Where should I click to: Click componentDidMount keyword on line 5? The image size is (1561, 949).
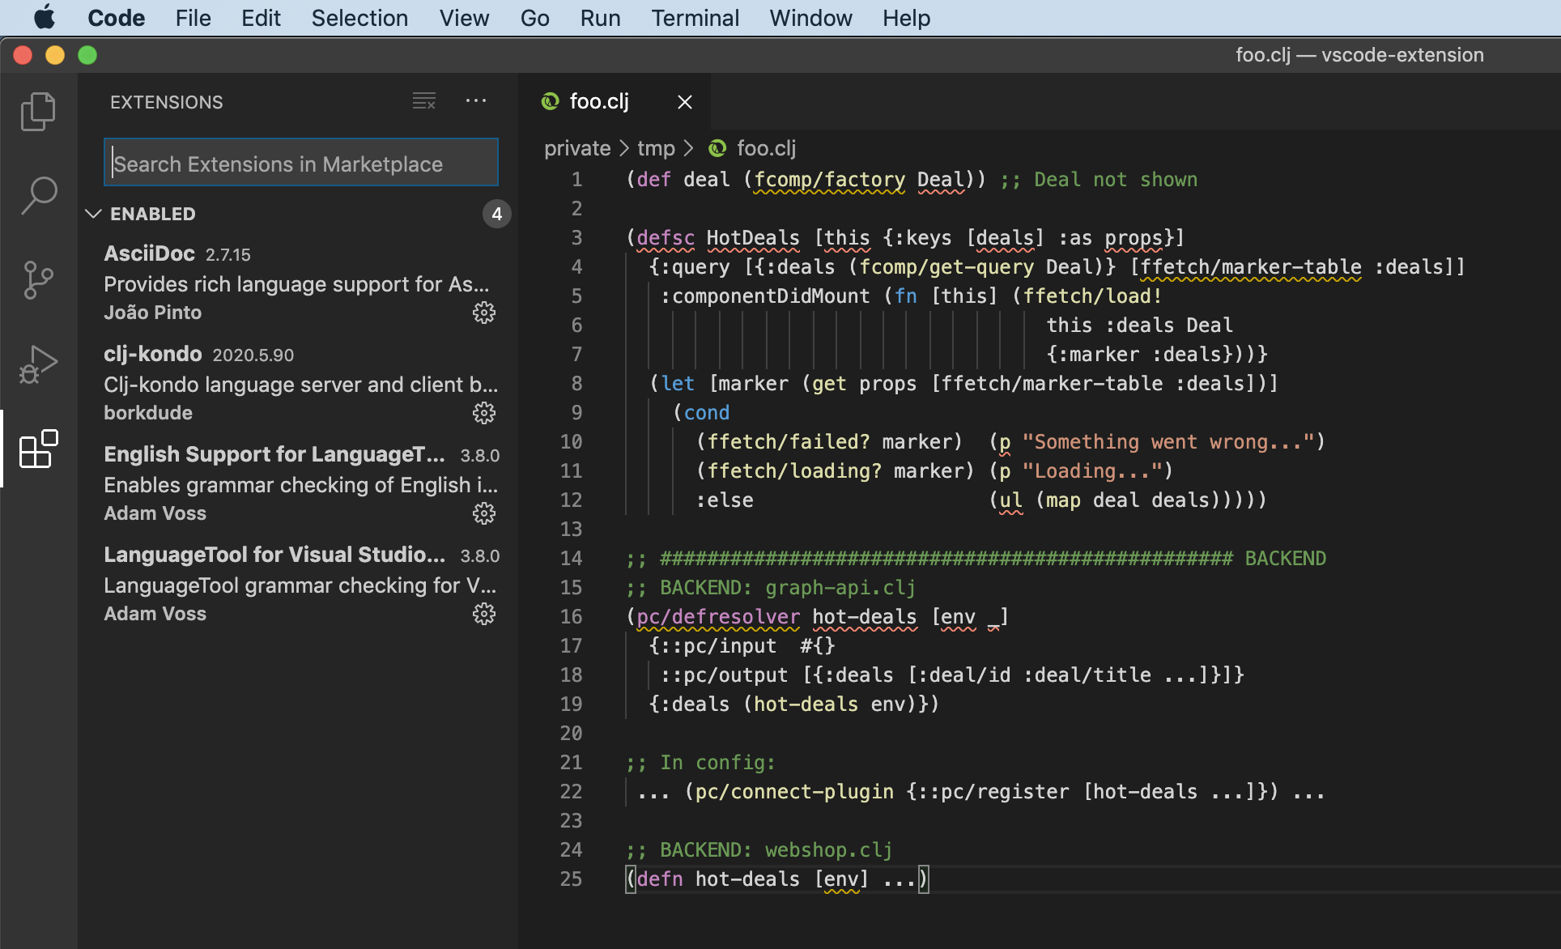tap(765, 296)
